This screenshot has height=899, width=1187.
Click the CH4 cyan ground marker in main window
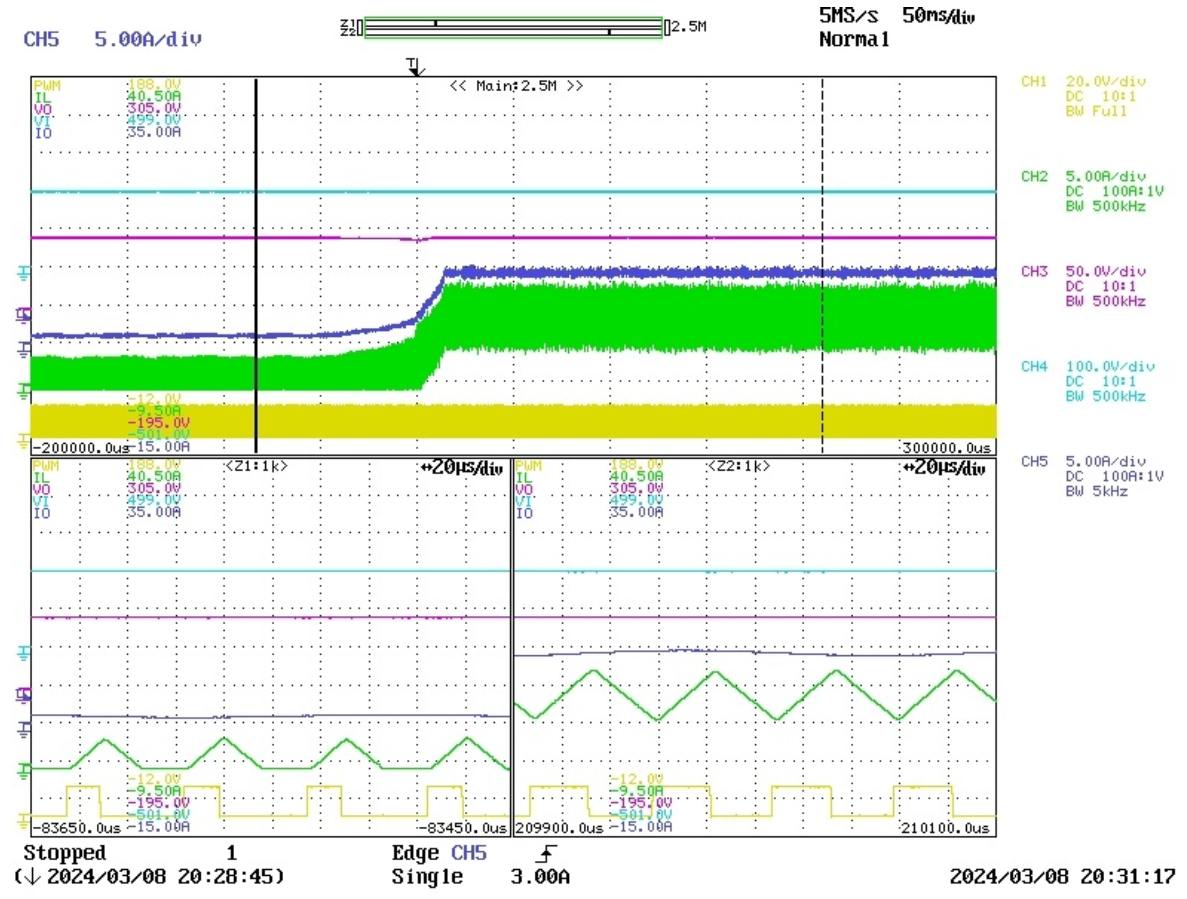[24, 274]
